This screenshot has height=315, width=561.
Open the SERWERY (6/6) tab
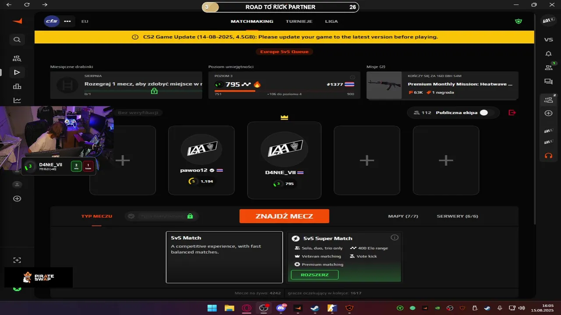pos(458,216)
